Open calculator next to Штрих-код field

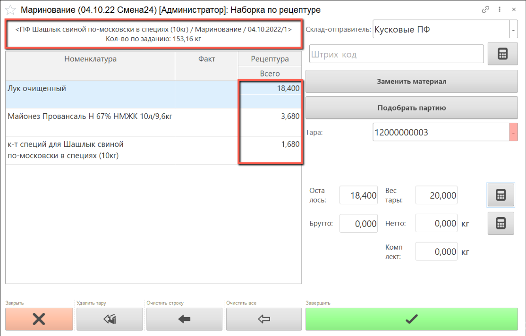(502, 54)
